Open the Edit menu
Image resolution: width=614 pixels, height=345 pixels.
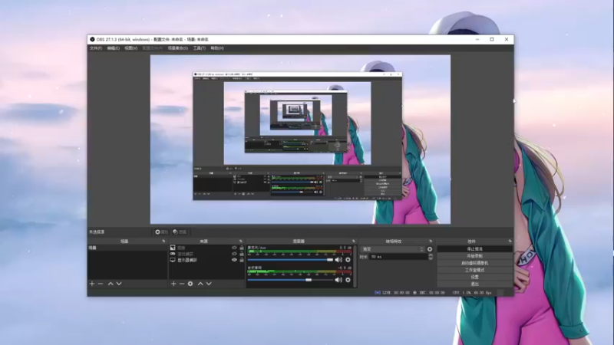click(113, 48)
